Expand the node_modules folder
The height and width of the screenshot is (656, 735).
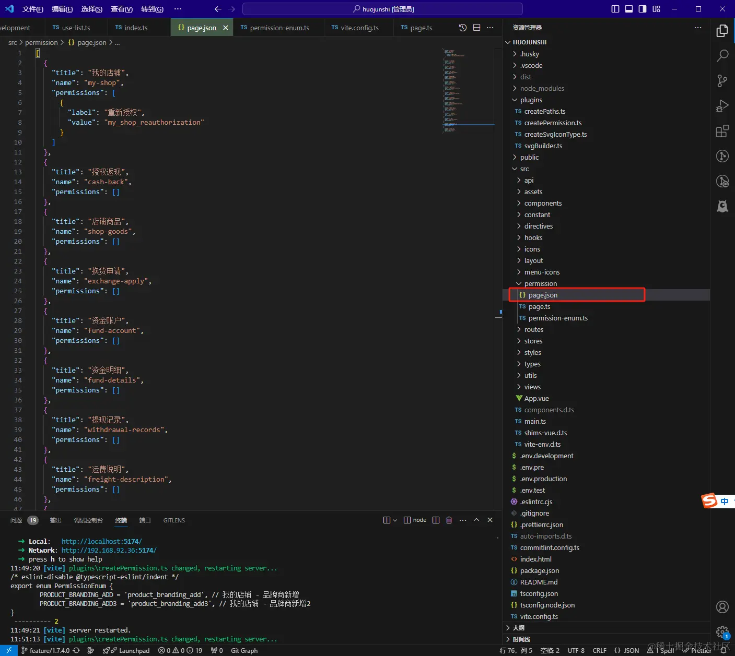(606, 88)
